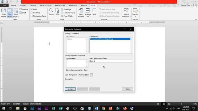Click ENGLISH (UNITED STATES) language indicator

(32, 104)
